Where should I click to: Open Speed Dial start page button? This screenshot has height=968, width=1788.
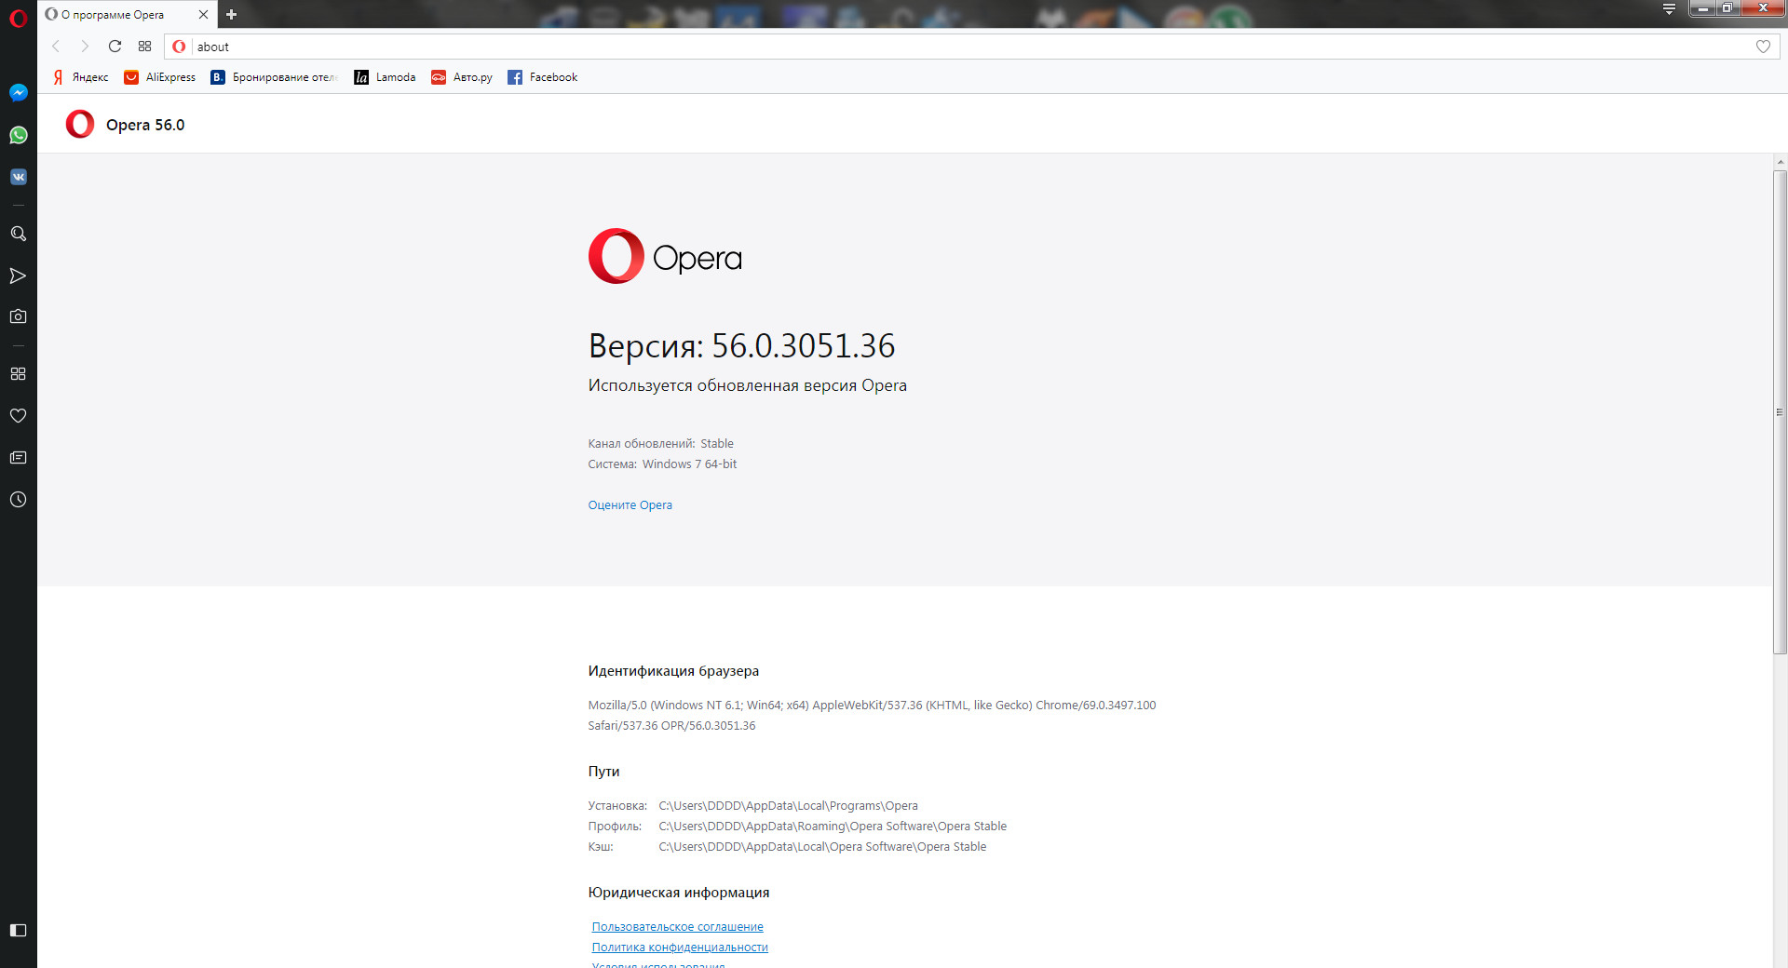144,47
